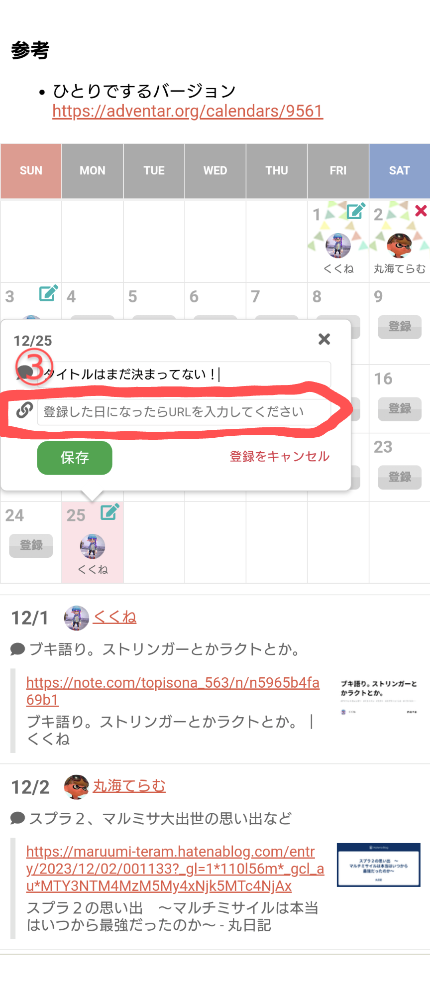Click the 登録をキャンセル link
Screen dimensions: 430x1004
pyautogui.click(x=280, y=456)
